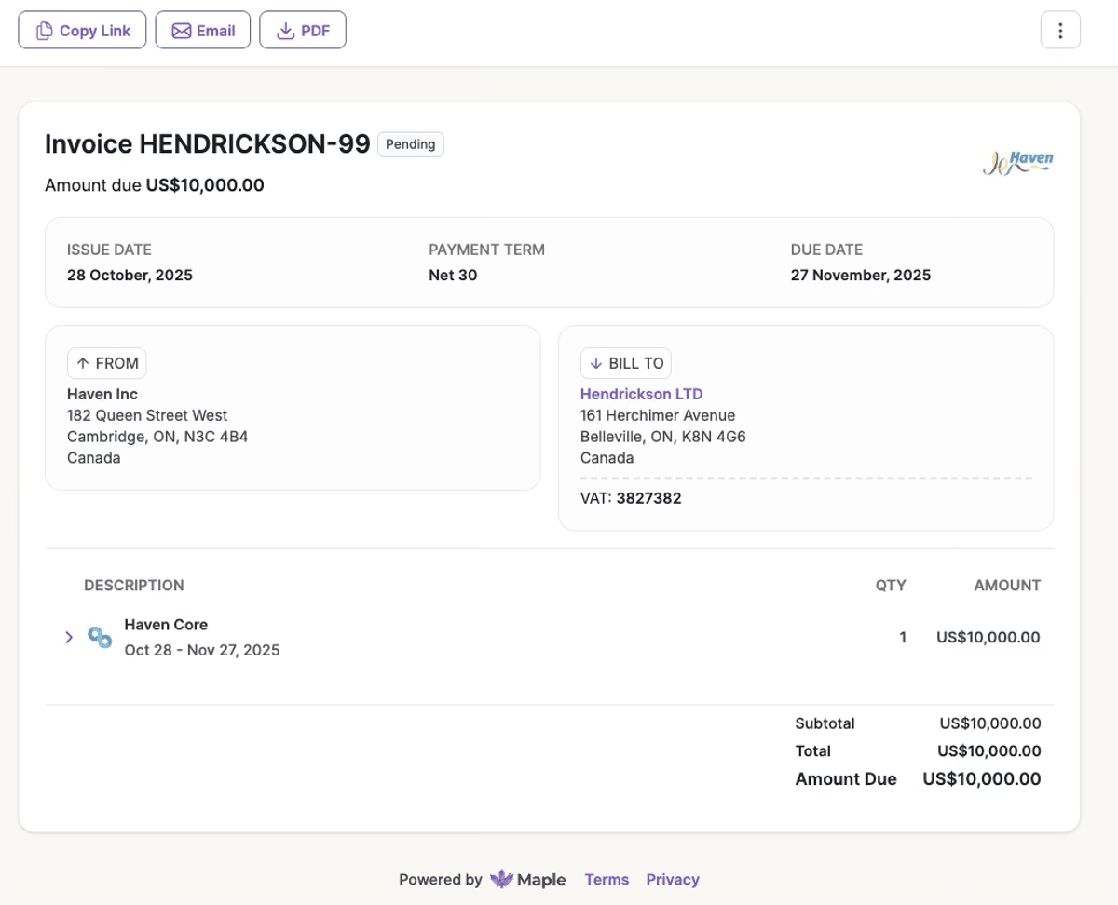The height and width of the screenshot is (905, 1118).
Task: Click the Haven Core item name
Action: 166,625
